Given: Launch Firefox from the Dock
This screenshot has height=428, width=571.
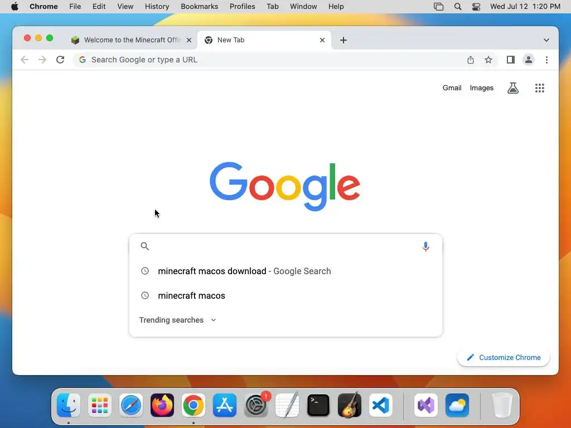Looking at the screenshot, I should pyautogui.click(x=162, y=405).
